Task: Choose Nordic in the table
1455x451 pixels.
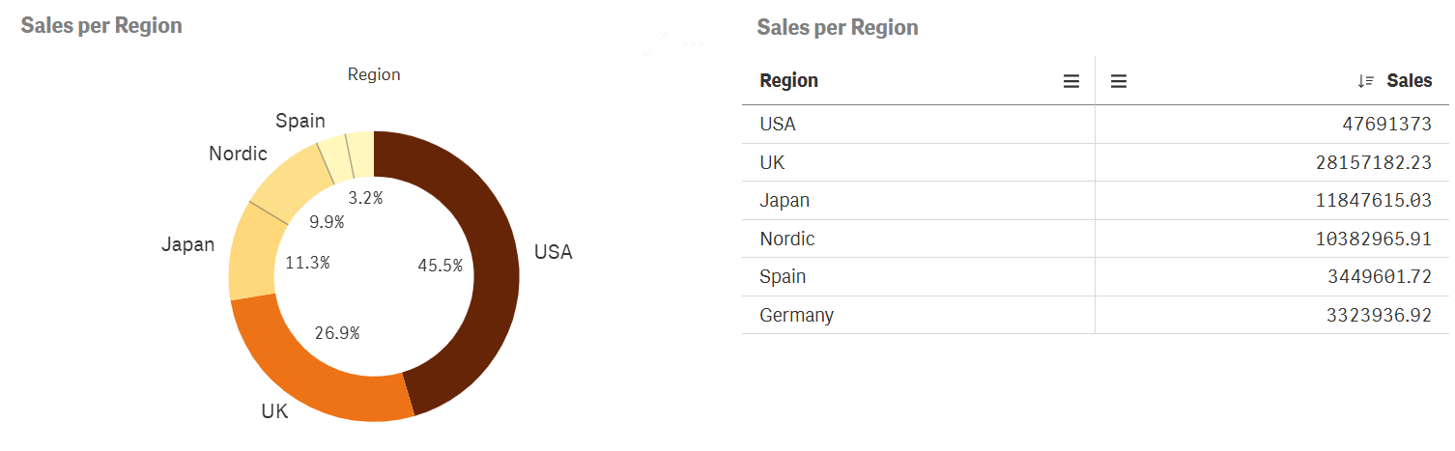Action: [787, 239]
